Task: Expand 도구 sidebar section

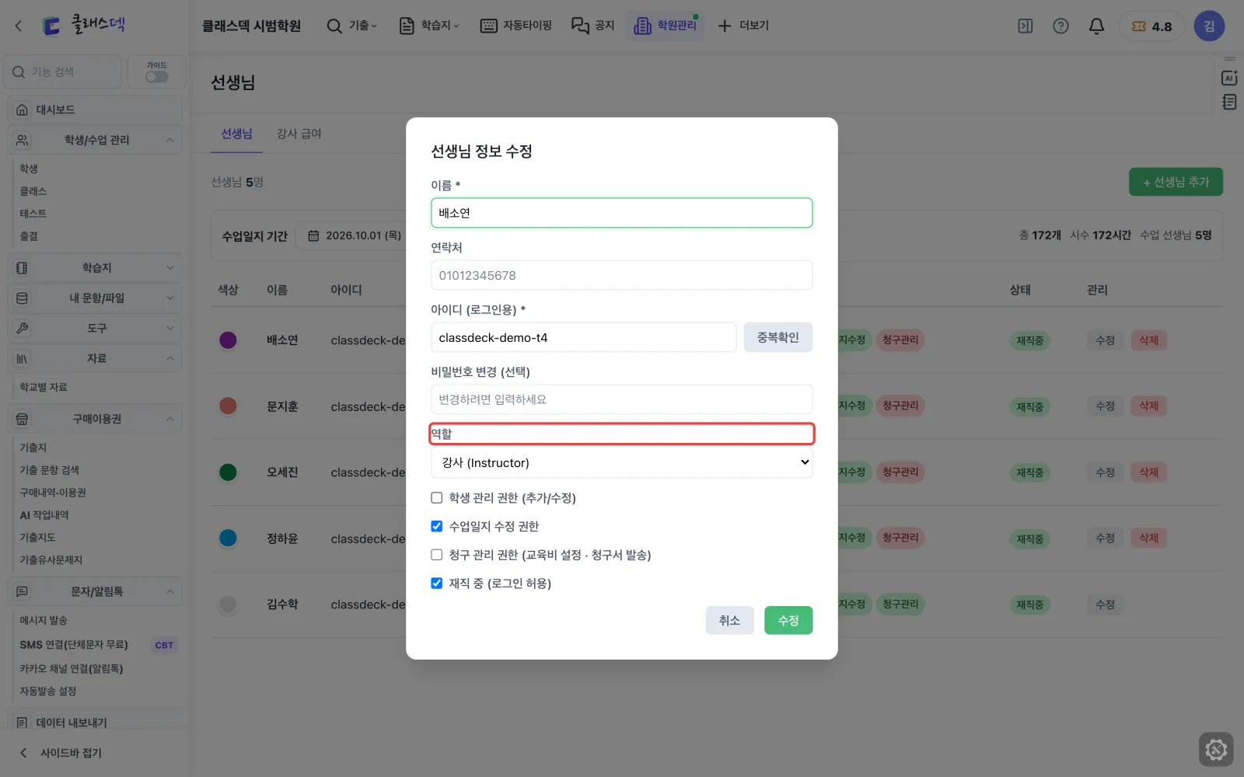Action: click(95, 328)
